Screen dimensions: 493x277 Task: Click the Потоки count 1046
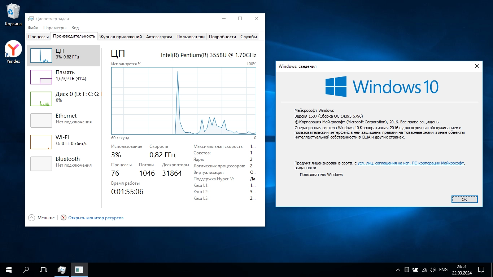147,173
